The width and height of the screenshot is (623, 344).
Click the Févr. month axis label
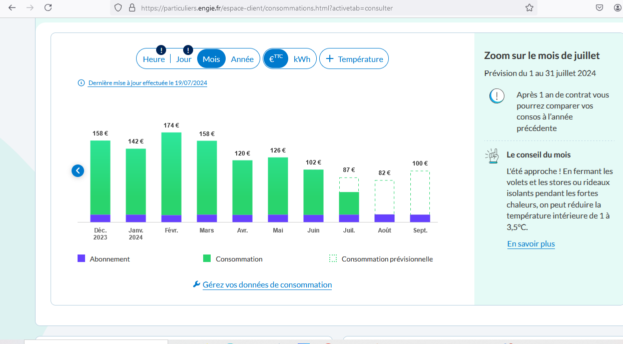(171, 230)
